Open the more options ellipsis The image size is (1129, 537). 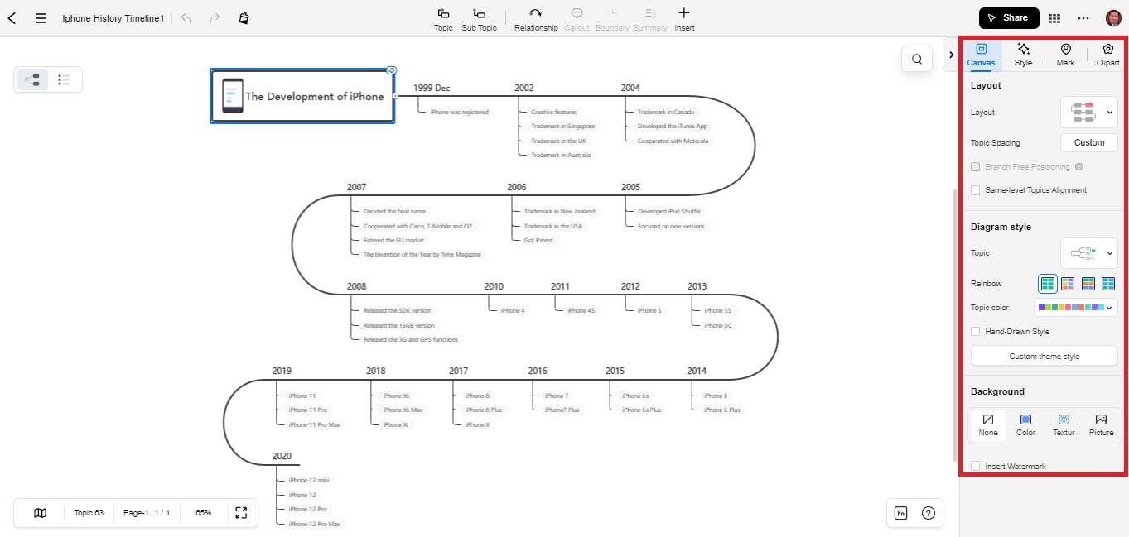pyautogui.click(x=1083, y=18)
